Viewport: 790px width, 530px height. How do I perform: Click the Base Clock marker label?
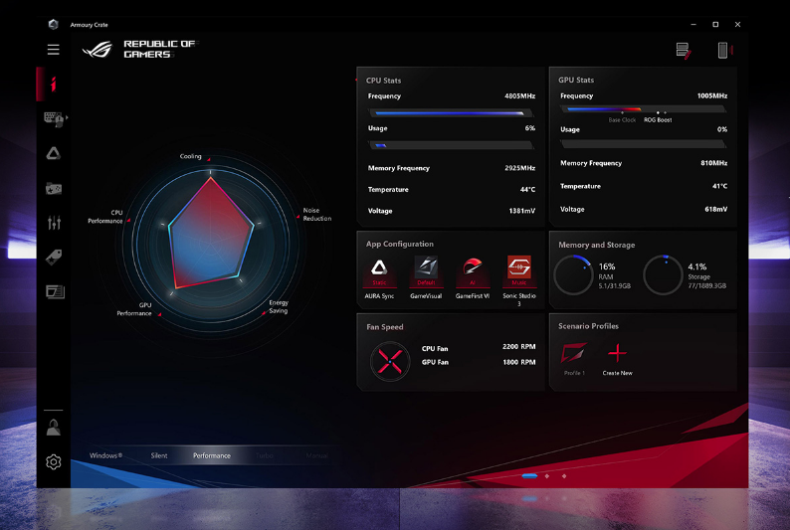[x=622, y=120]
